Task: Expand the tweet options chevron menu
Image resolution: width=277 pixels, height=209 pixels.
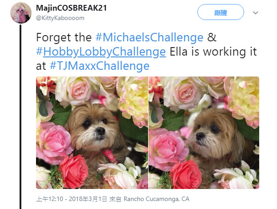Action: point(256,13)
